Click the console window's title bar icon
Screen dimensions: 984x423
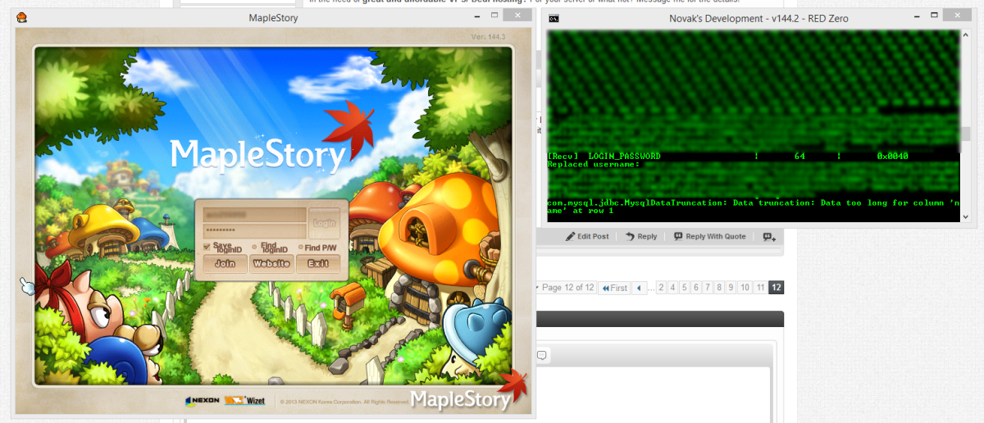554,18
